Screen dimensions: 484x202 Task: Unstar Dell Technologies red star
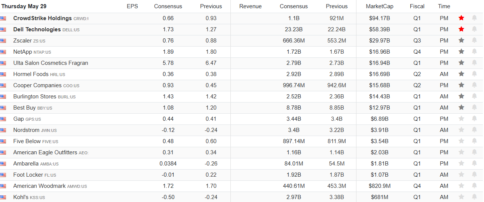461,29
